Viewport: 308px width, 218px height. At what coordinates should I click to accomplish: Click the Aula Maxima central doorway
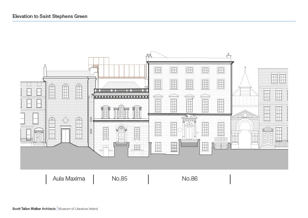66,136
